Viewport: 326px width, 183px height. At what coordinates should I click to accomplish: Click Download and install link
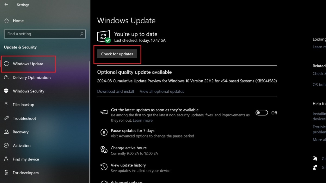coord(116,91)
